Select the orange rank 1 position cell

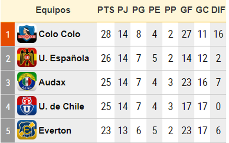click(x=8, y=34)
